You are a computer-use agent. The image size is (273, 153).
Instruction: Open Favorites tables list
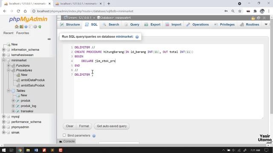(23, 33)
